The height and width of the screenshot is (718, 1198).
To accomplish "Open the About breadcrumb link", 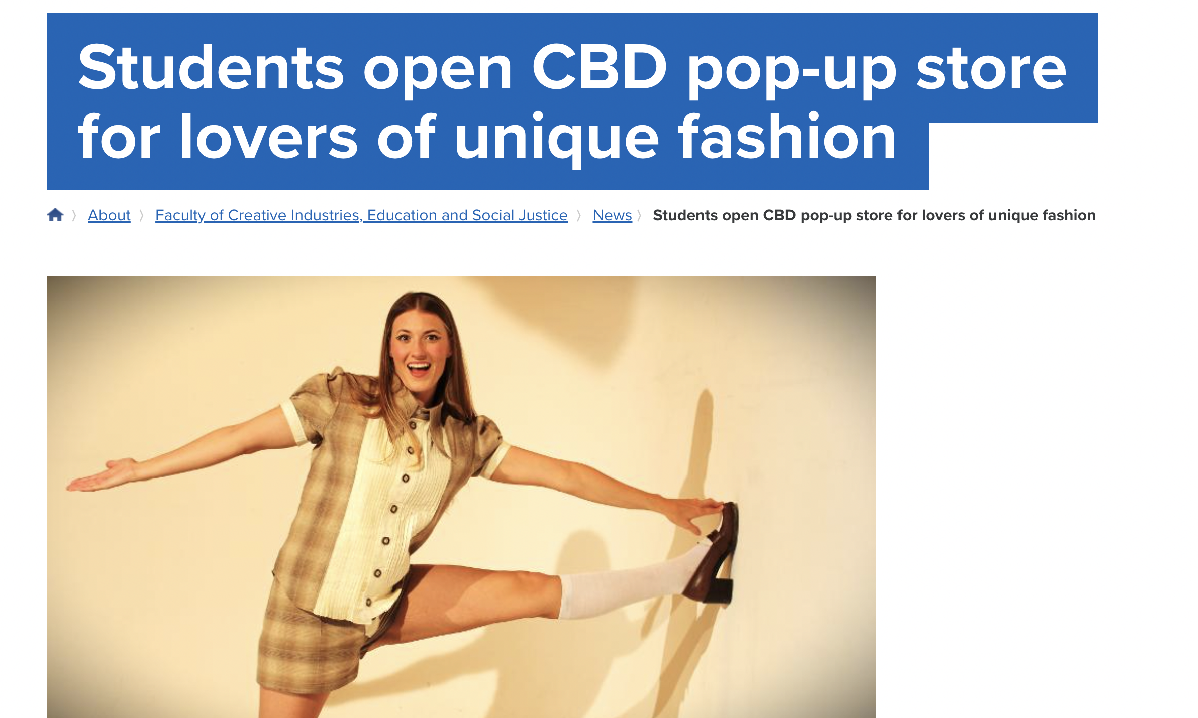I will [109, 215].
